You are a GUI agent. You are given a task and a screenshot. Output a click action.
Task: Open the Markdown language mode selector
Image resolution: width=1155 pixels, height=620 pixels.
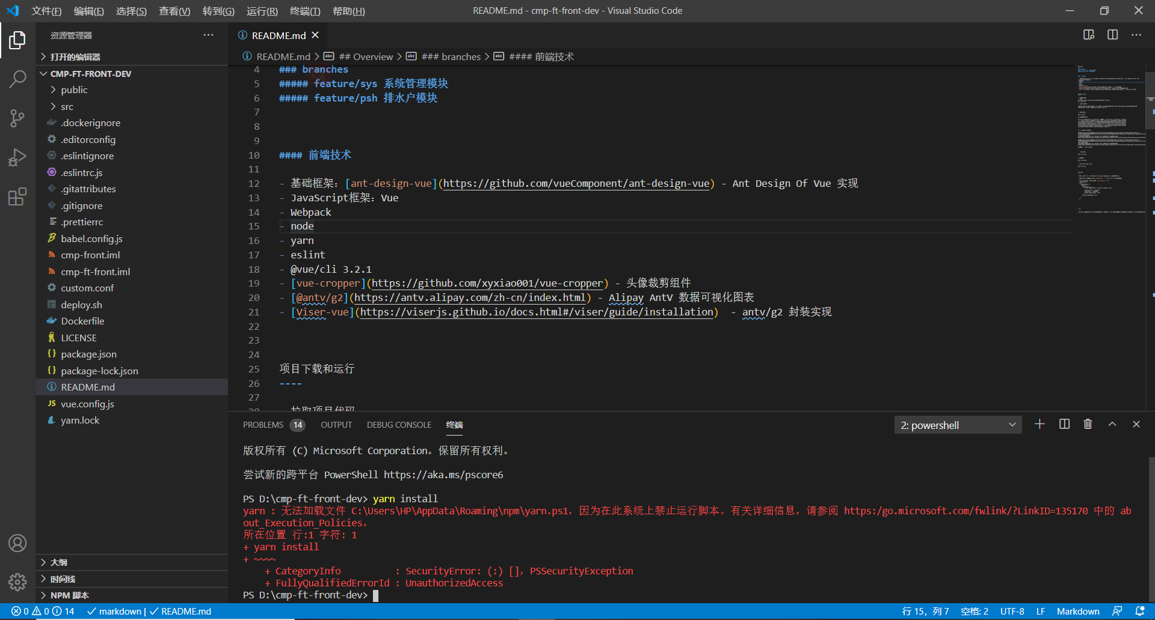click(x=1078, y=612)
